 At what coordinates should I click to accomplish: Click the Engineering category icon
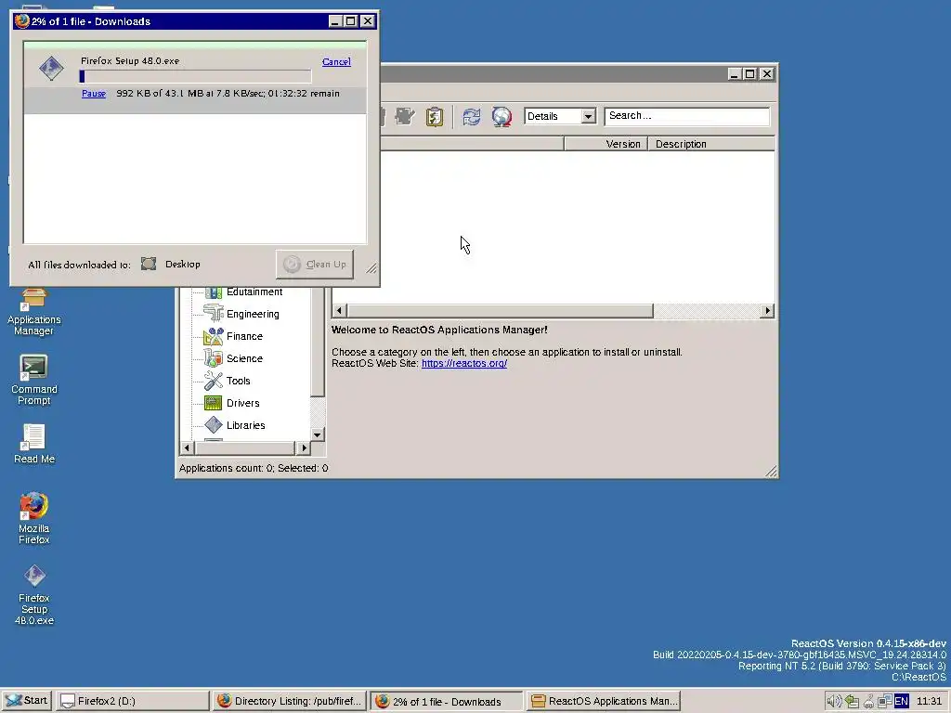click(214, 314)
